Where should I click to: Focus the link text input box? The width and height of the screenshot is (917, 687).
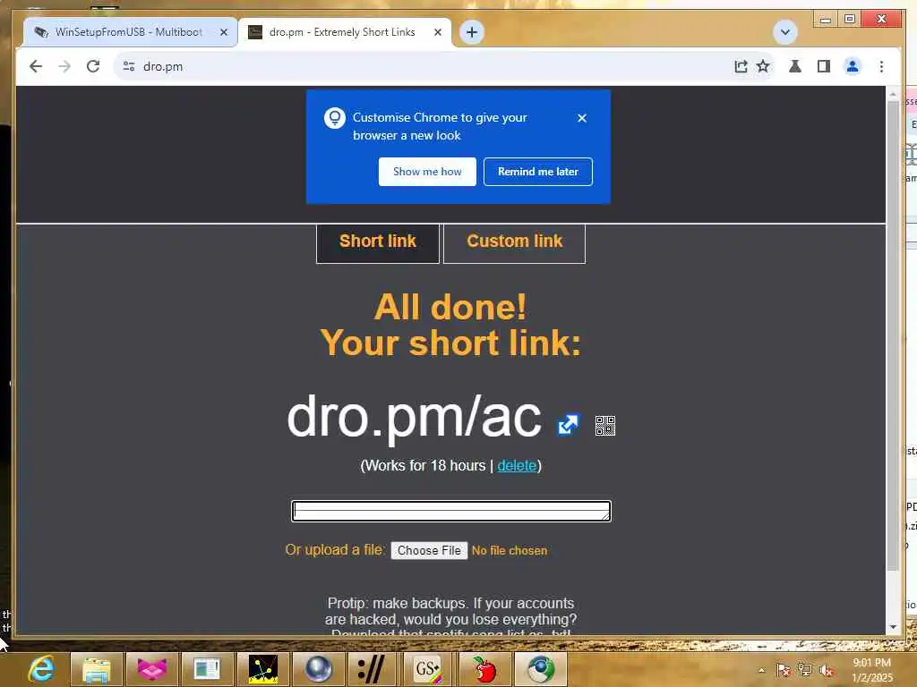pyautogui.click(x=451, y=511)
